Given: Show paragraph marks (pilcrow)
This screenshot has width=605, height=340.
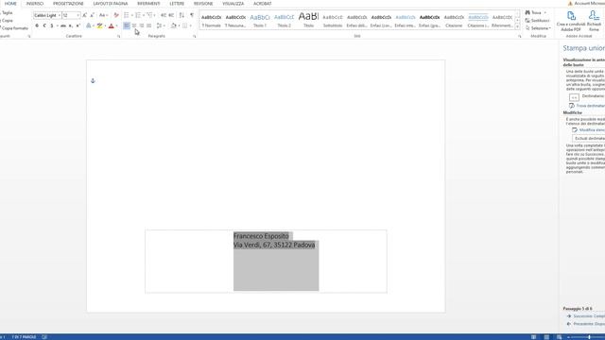Looking at the screenshot, I should [x=192, y=15].
